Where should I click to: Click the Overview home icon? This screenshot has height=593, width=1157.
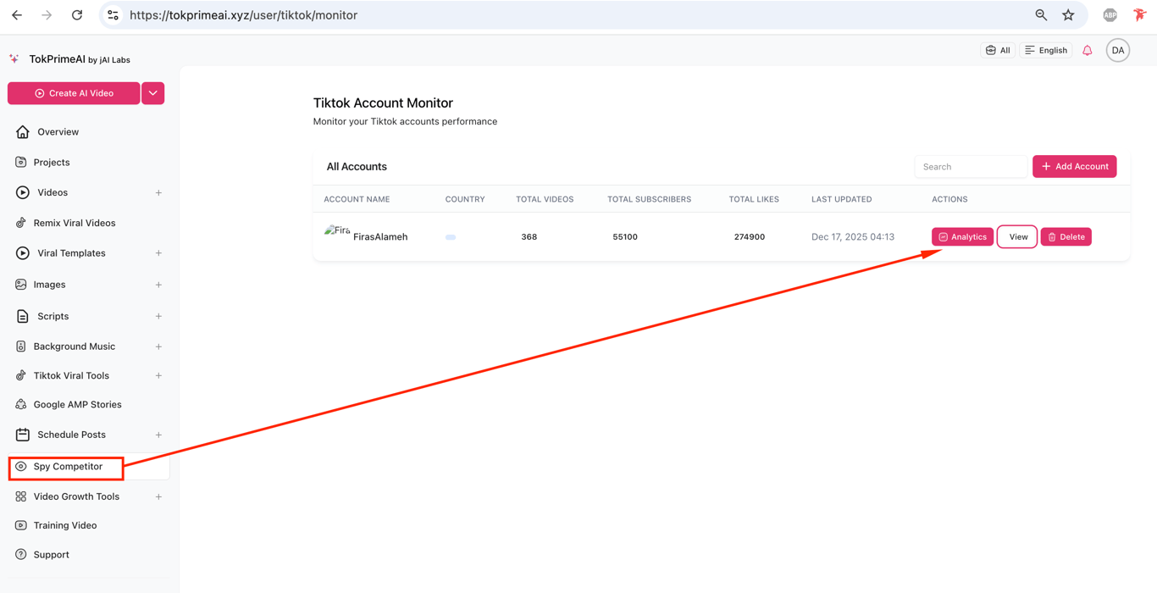pyautogui.click(x=23, y=132)
